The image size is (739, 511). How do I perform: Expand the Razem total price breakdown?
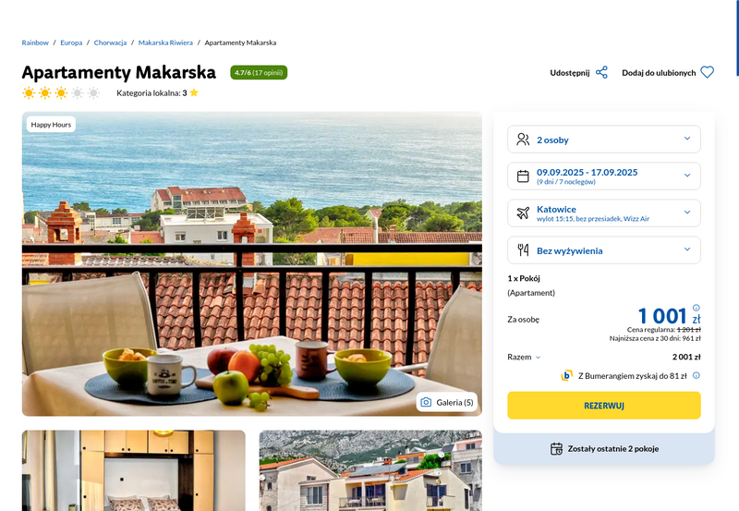[x=524, y=357]
